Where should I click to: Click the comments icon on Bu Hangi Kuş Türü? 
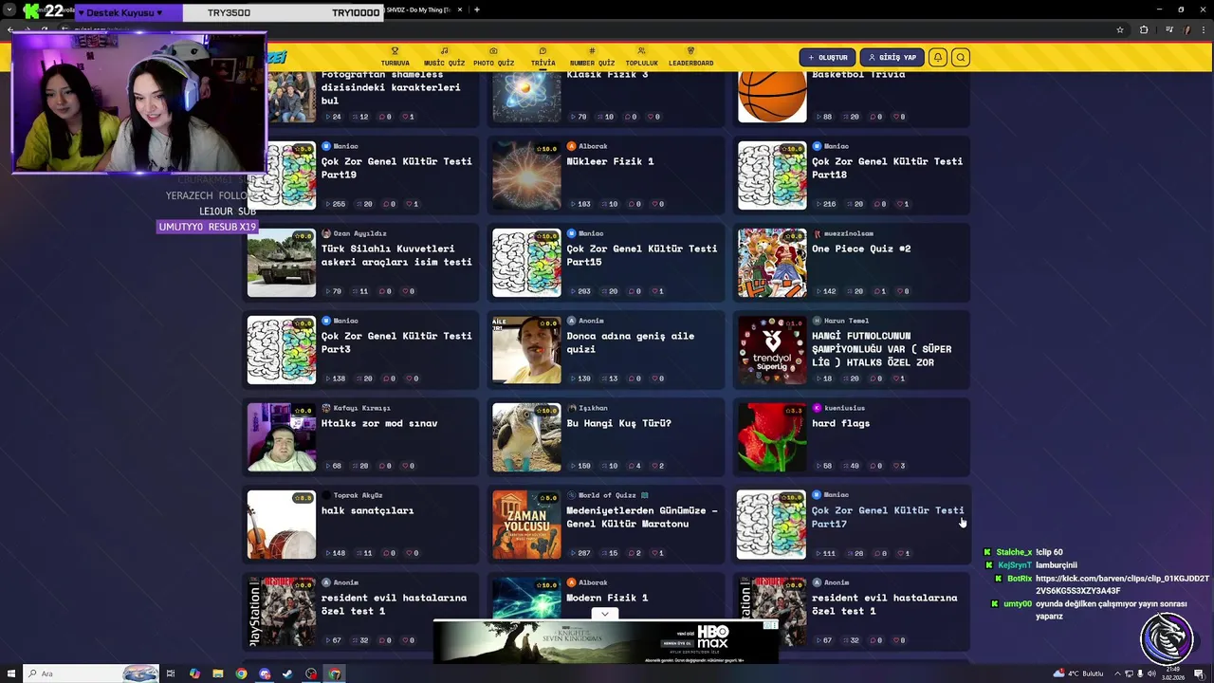(634, 466)
